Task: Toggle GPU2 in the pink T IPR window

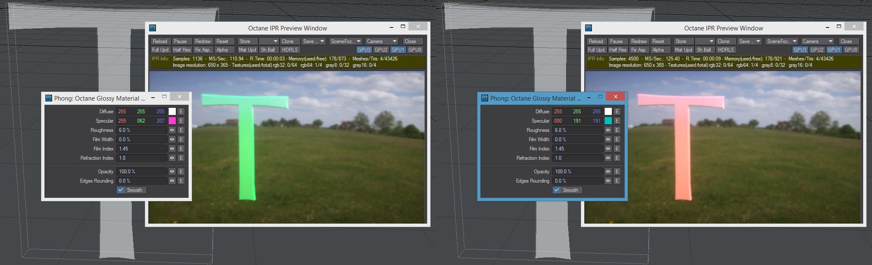Action: pyautogui.click(x=817, y=50)
